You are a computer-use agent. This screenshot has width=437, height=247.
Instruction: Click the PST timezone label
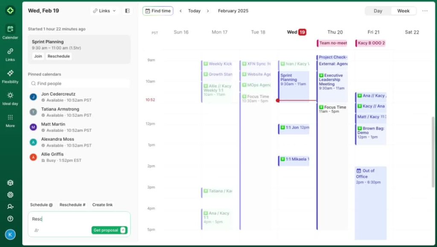pos(154,32)
